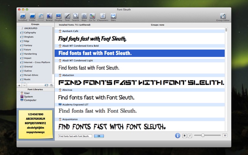Open the Installed fonts toolbar icon
This screenshot has width=248, height=155.
(23, 16)
